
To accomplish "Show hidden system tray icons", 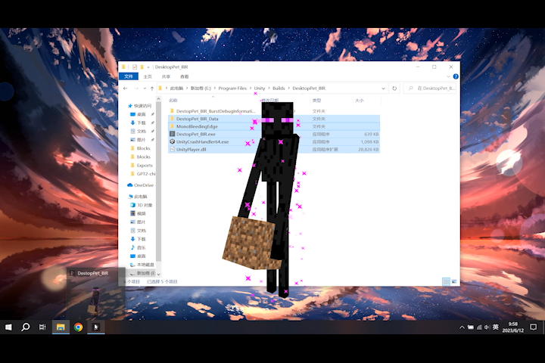I will [x=462, y=327].
